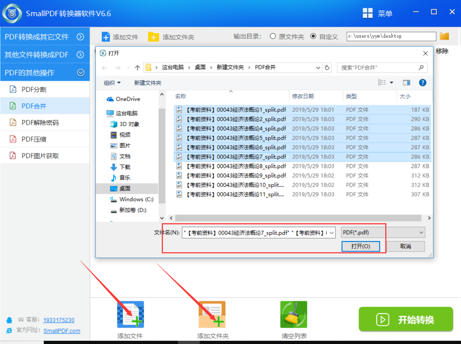Open 新加卷 (D:) drive

click(128, 210)
